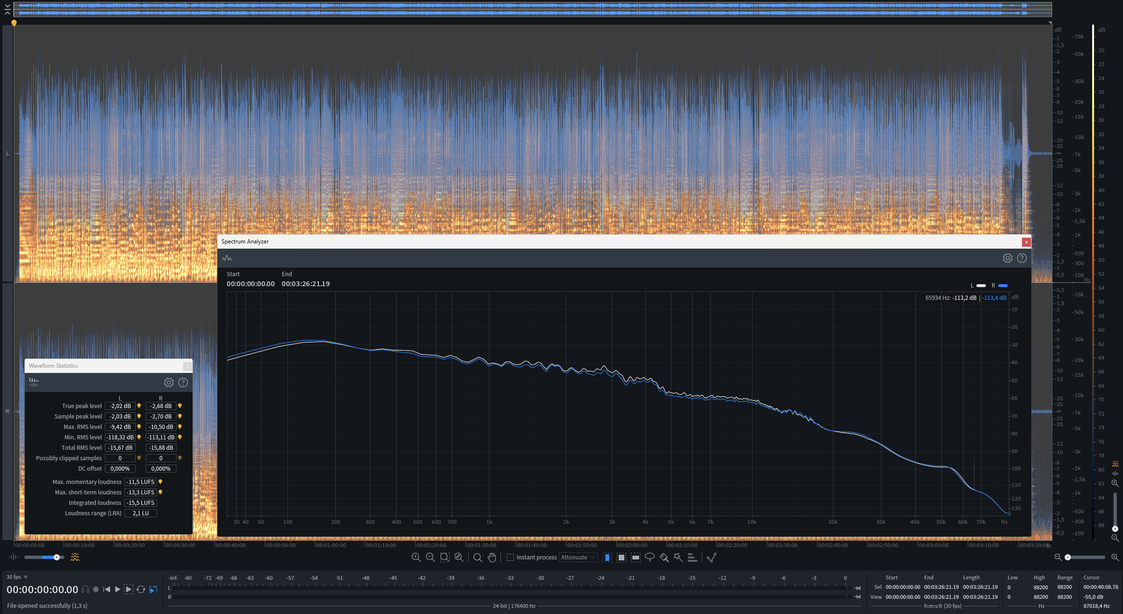Screen dimensions: 1123x614
Task: Open the Attenuate mode dropdown
Action: [578, 557]
